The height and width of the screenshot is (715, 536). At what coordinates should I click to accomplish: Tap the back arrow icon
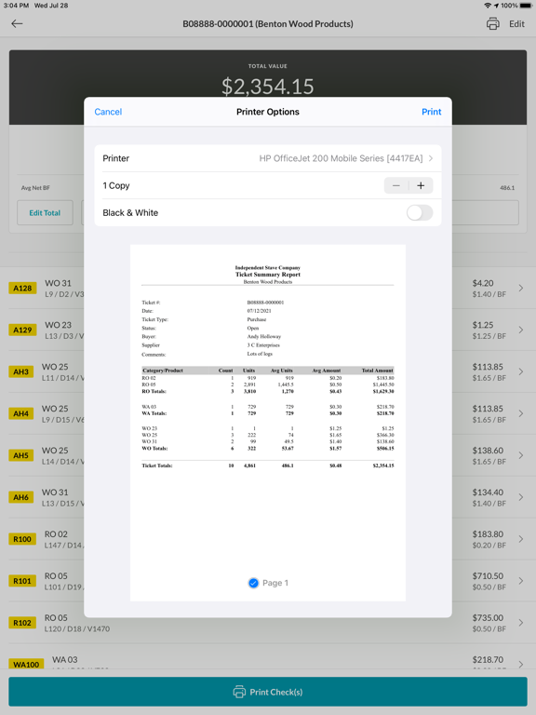(x=17, y=23)
